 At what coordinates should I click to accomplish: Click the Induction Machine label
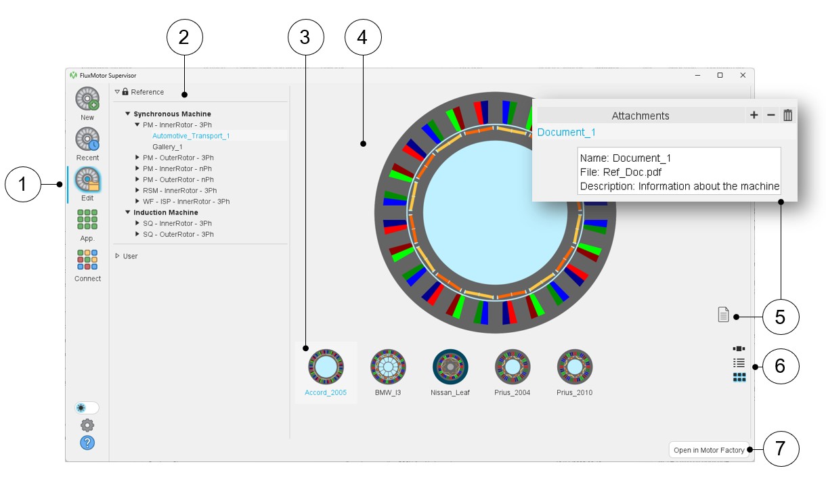point(166,212)
